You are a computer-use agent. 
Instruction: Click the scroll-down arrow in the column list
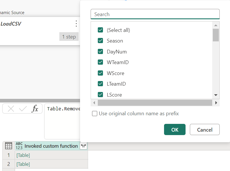[x=216, y=95]
